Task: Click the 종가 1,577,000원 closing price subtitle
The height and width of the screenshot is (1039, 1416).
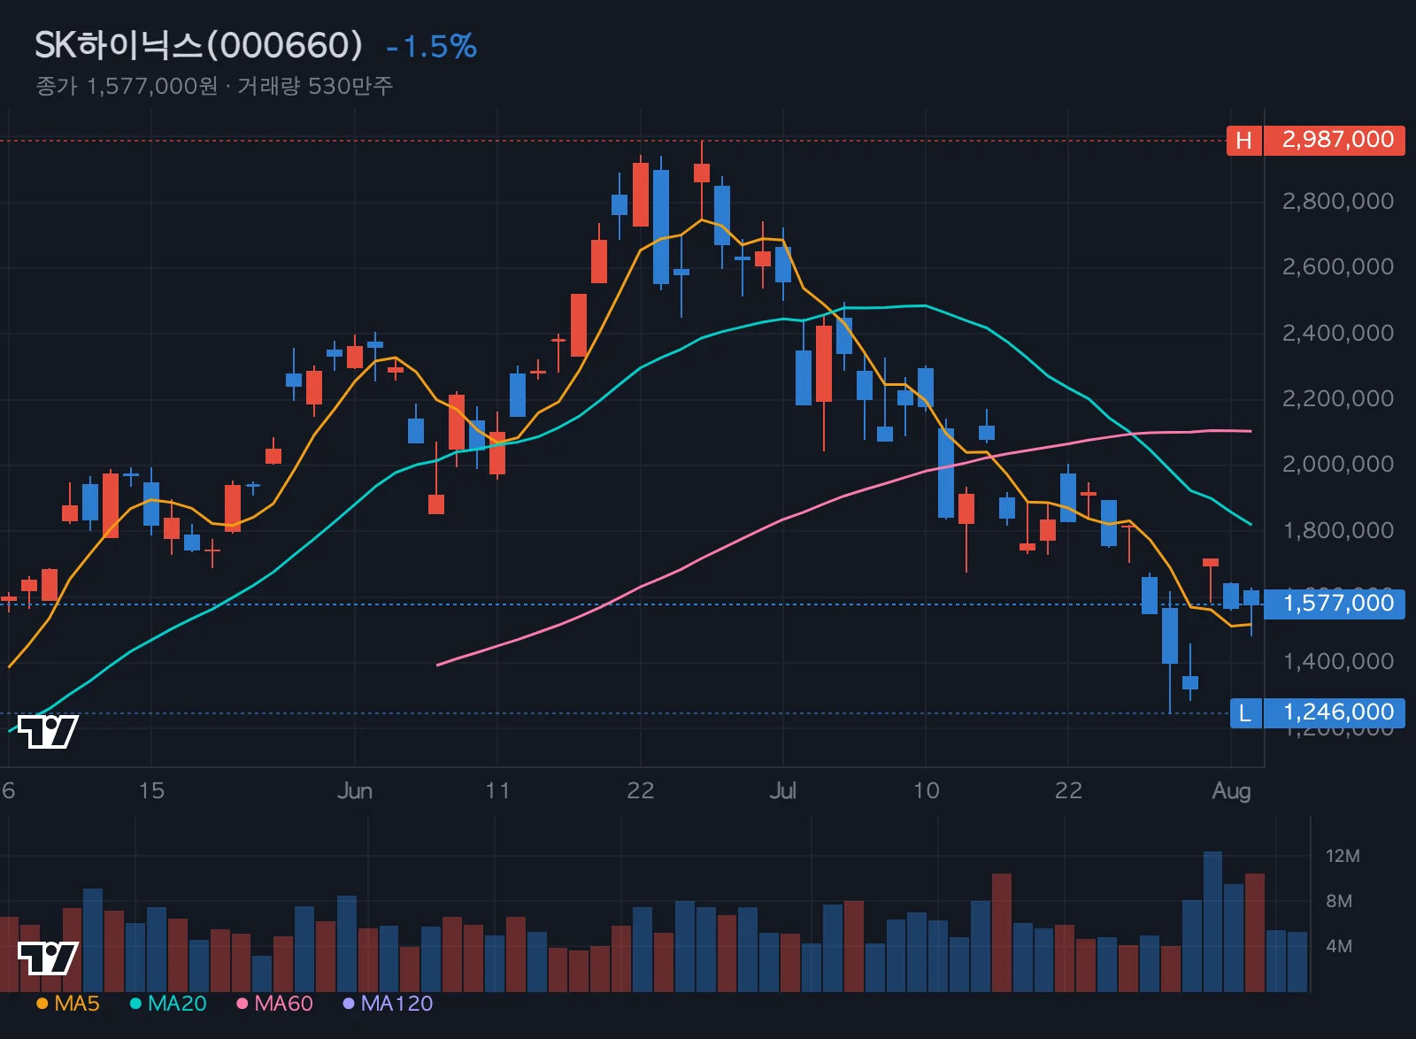Action: pos(127,86)
